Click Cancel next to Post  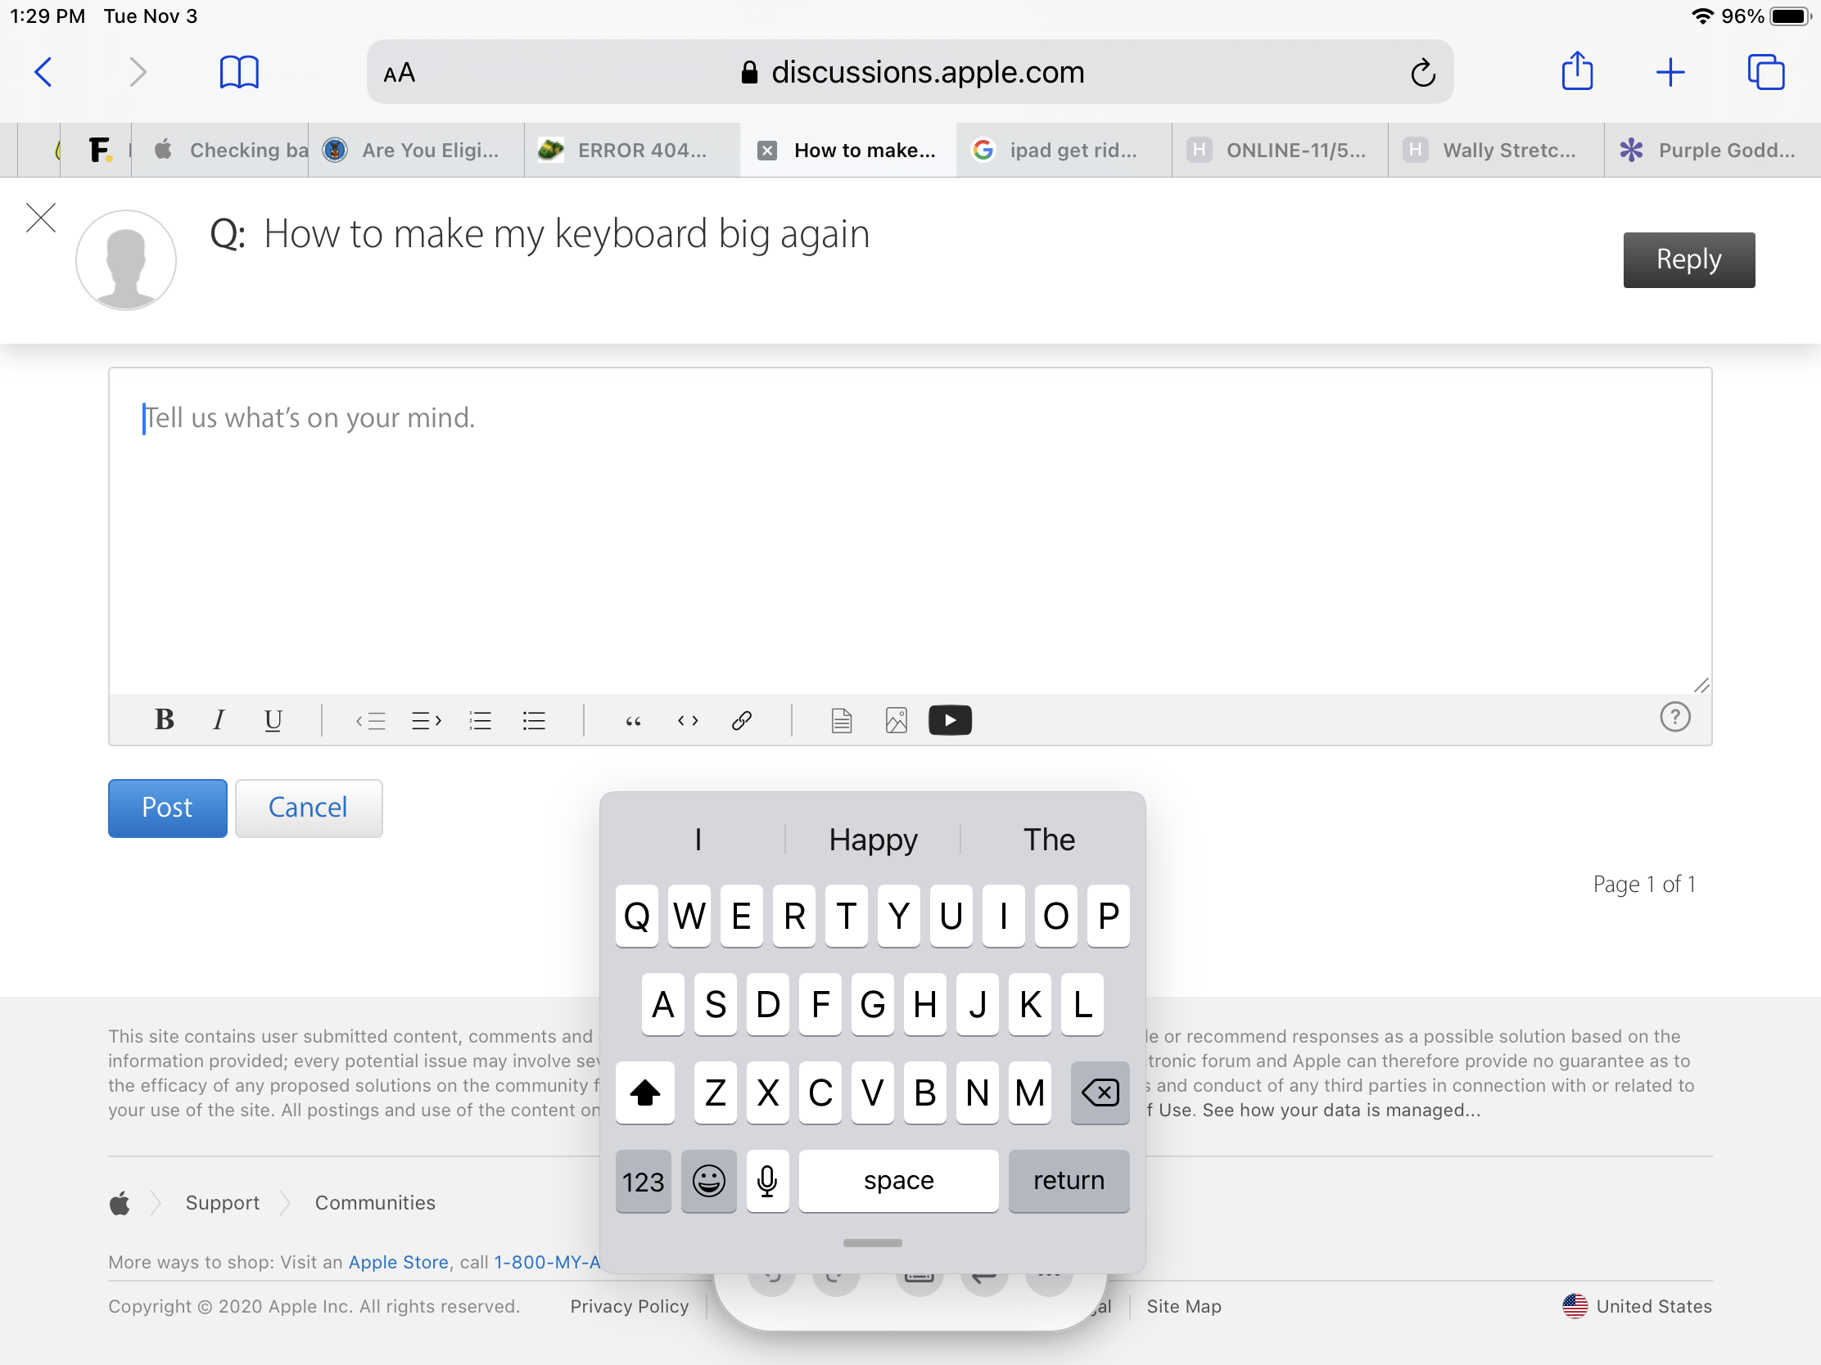pyautogui.click(x=308, y=807)
